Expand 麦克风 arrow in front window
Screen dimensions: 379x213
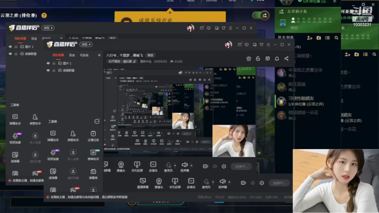(213, 182)
